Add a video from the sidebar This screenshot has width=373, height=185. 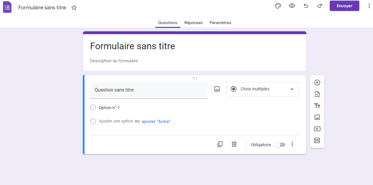point(317,129)
